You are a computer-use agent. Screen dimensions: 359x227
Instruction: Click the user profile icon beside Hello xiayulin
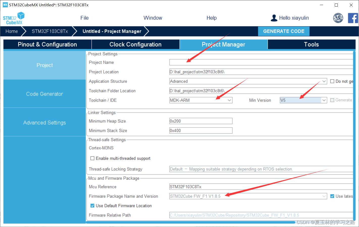(x=274, y=18)
